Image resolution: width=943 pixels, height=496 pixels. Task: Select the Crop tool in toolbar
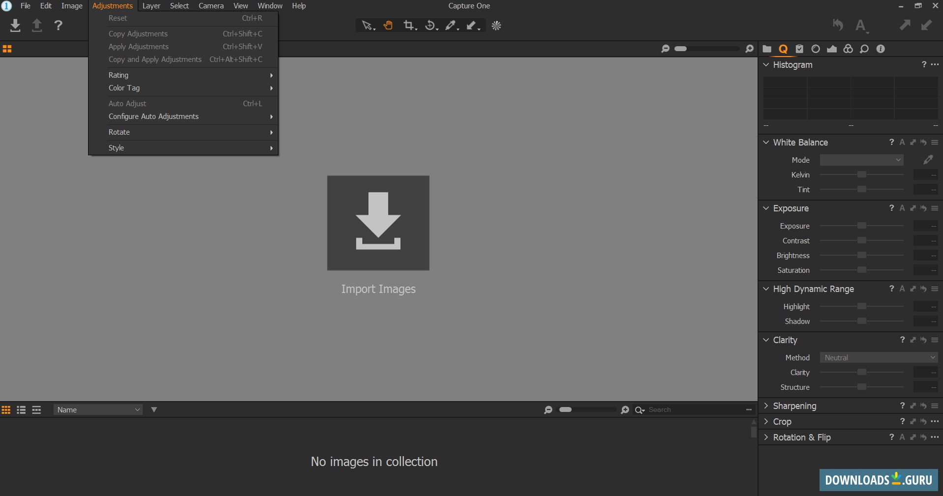(x=408, y=26)
